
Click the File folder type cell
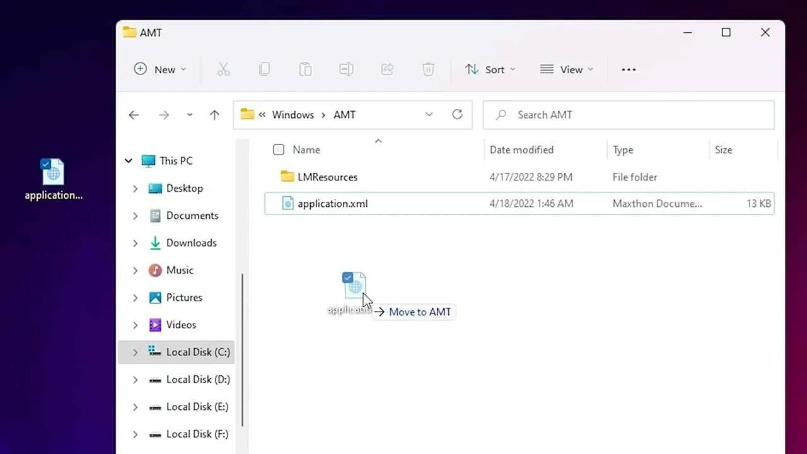(635, 177)
